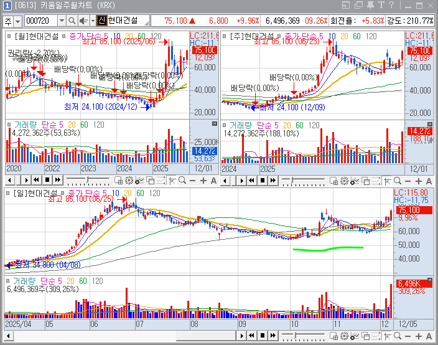Click the zoom magnifier on monthly chart toolbar
Image resolution: width=438 pixels, height=345 pixels.
[x=182, y=181]
